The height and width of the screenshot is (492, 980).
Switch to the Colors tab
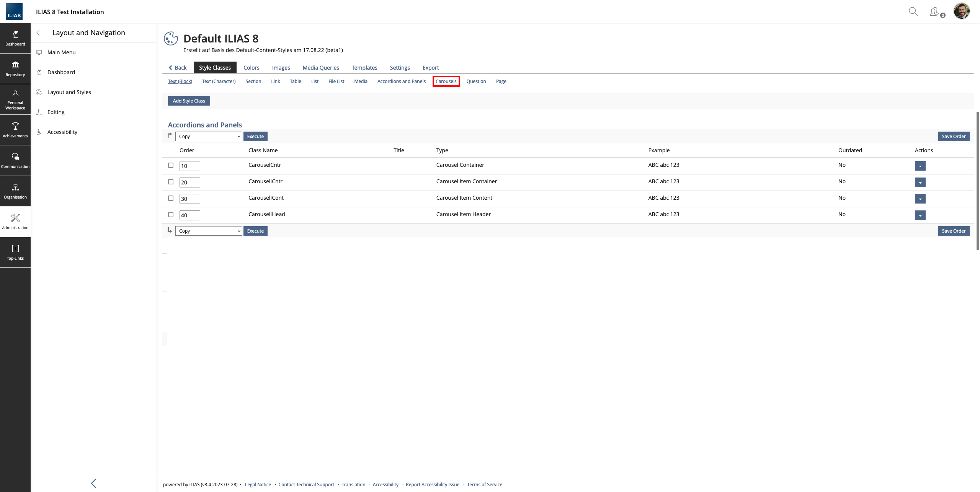tap(251, 68)
